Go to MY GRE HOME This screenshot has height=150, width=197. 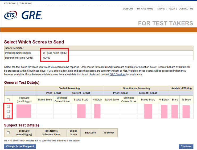[145, 9]
